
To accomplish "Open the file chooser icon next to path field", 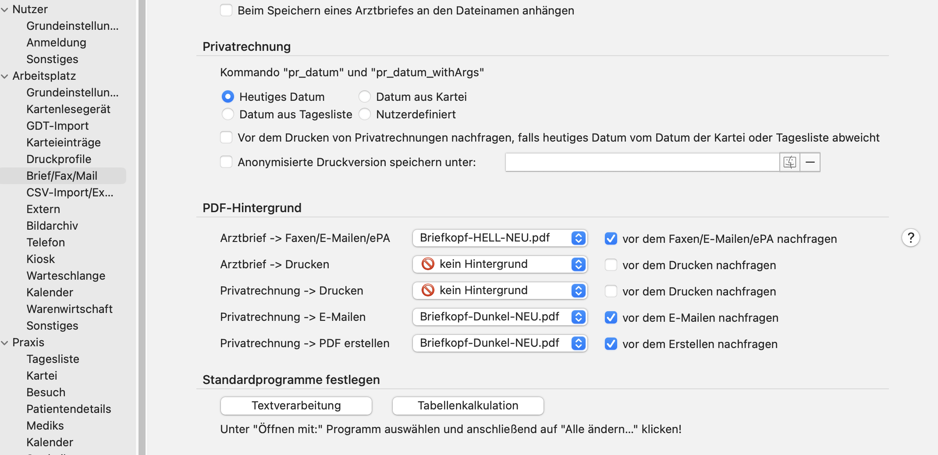I will [790, 162].
